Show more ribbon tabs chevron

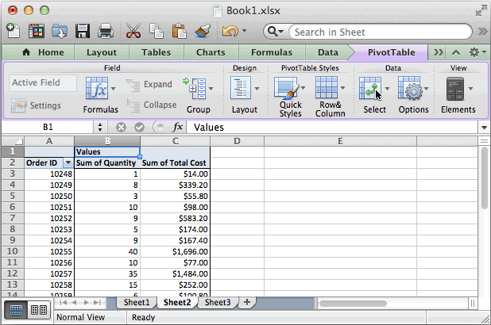(439, 52)
